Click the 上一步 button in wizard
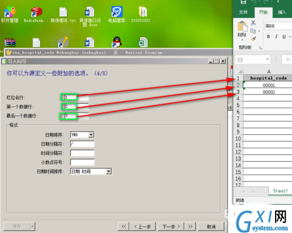 pyautogui.click(x=142, y=227)
